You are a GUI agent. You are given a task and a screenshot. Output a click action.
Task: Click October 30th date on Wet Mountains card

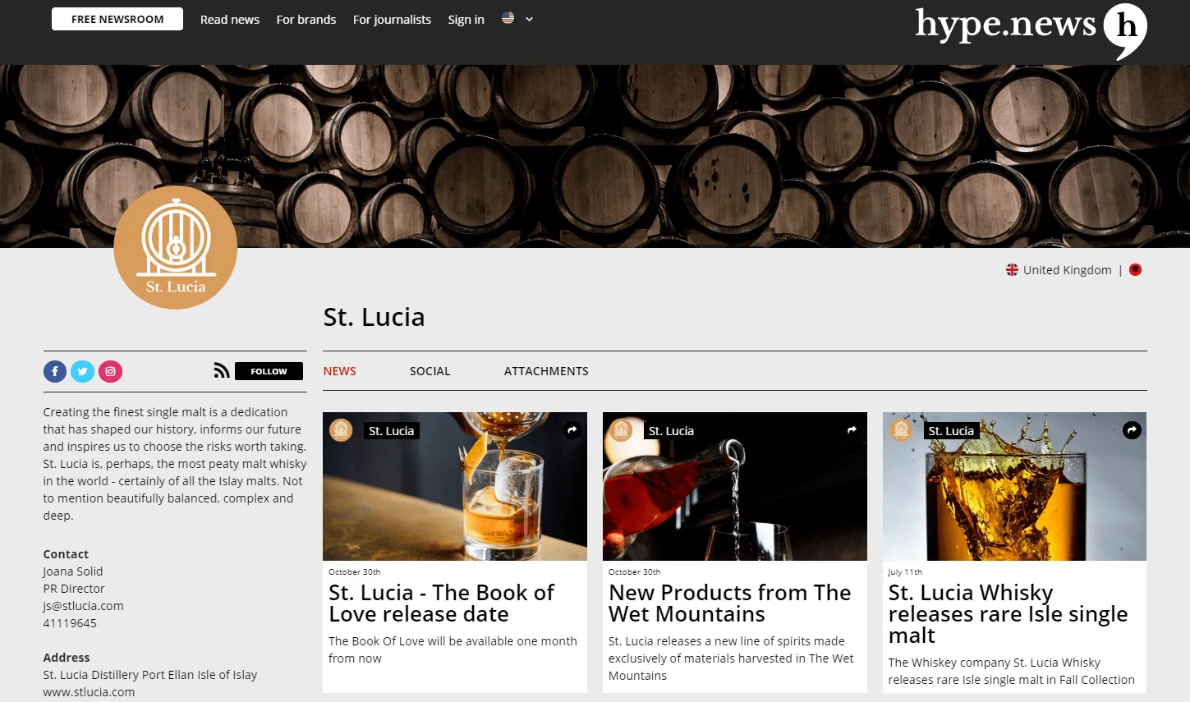click(634, 571)
